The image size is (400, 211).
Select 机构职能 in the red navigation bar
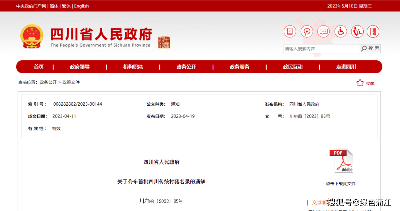[133, 67]
